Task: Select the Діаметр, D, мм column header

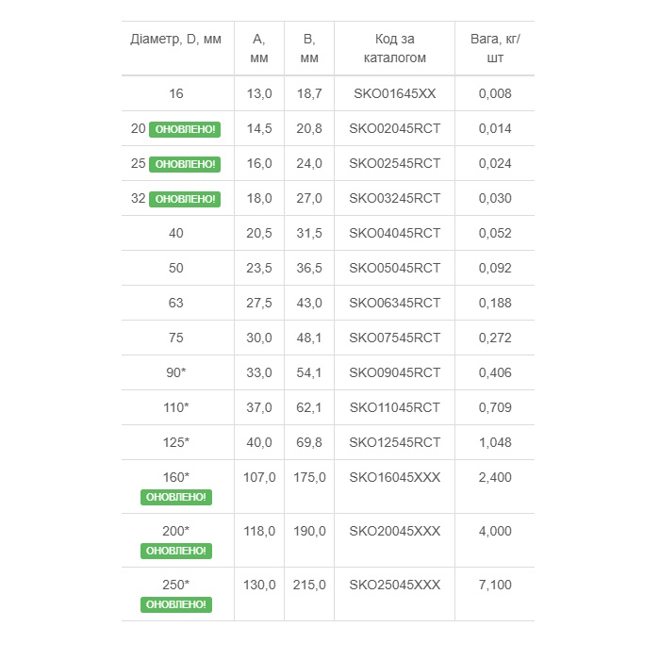Action: coord(176,40)
